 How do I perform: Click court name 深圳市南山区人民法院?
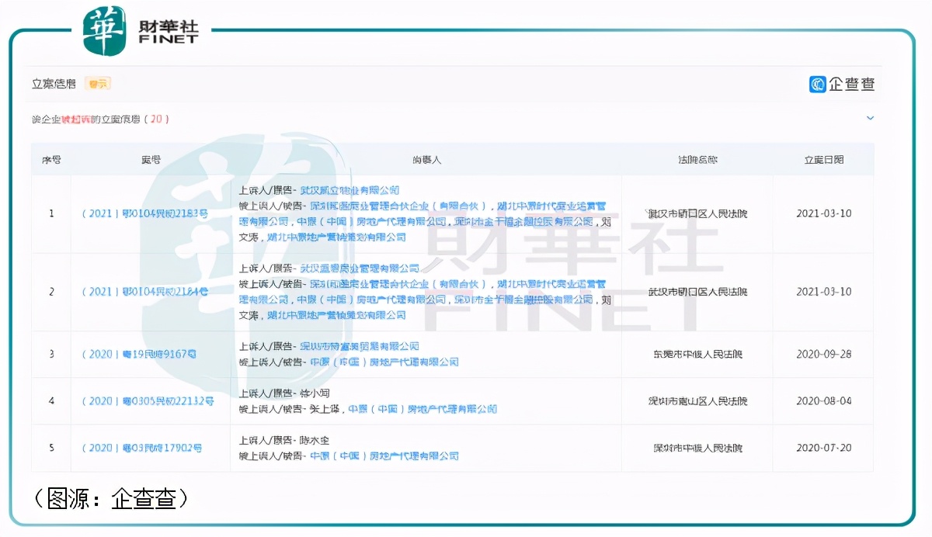tap(697, 401)
